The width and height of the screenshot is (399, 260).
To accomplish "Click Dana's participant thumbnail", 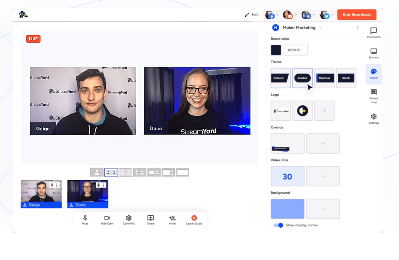I will tap(88, 194).
